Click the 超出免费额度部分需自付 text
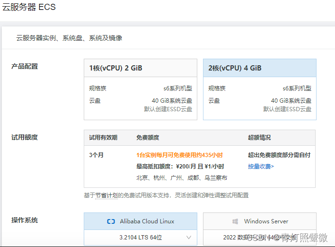335x247 pixels. 279,155
